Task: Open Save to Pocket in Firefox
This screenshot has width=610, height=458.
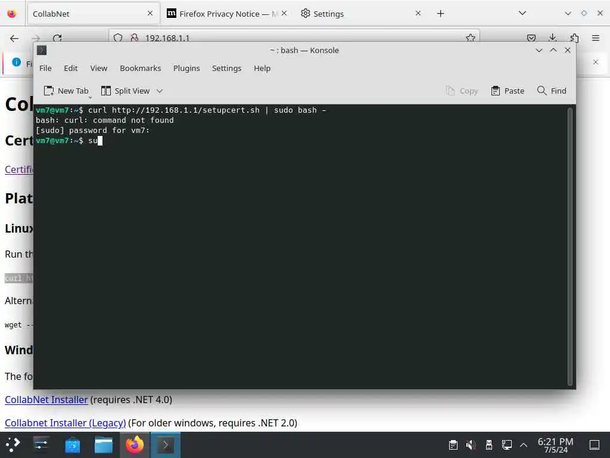Action: point(531,38)
